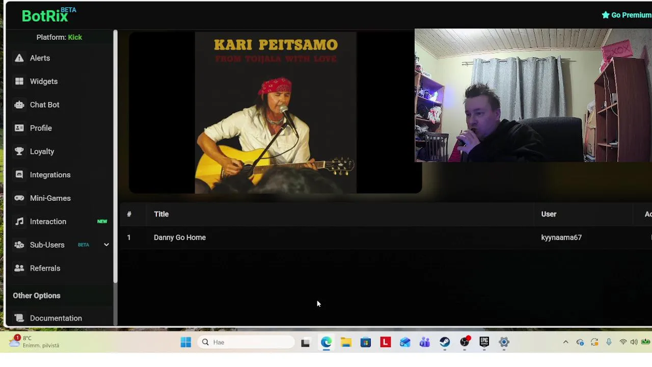652x367 pixels.
Task: Click the Mini-Games gamepad icon
Action: [19, 198]
